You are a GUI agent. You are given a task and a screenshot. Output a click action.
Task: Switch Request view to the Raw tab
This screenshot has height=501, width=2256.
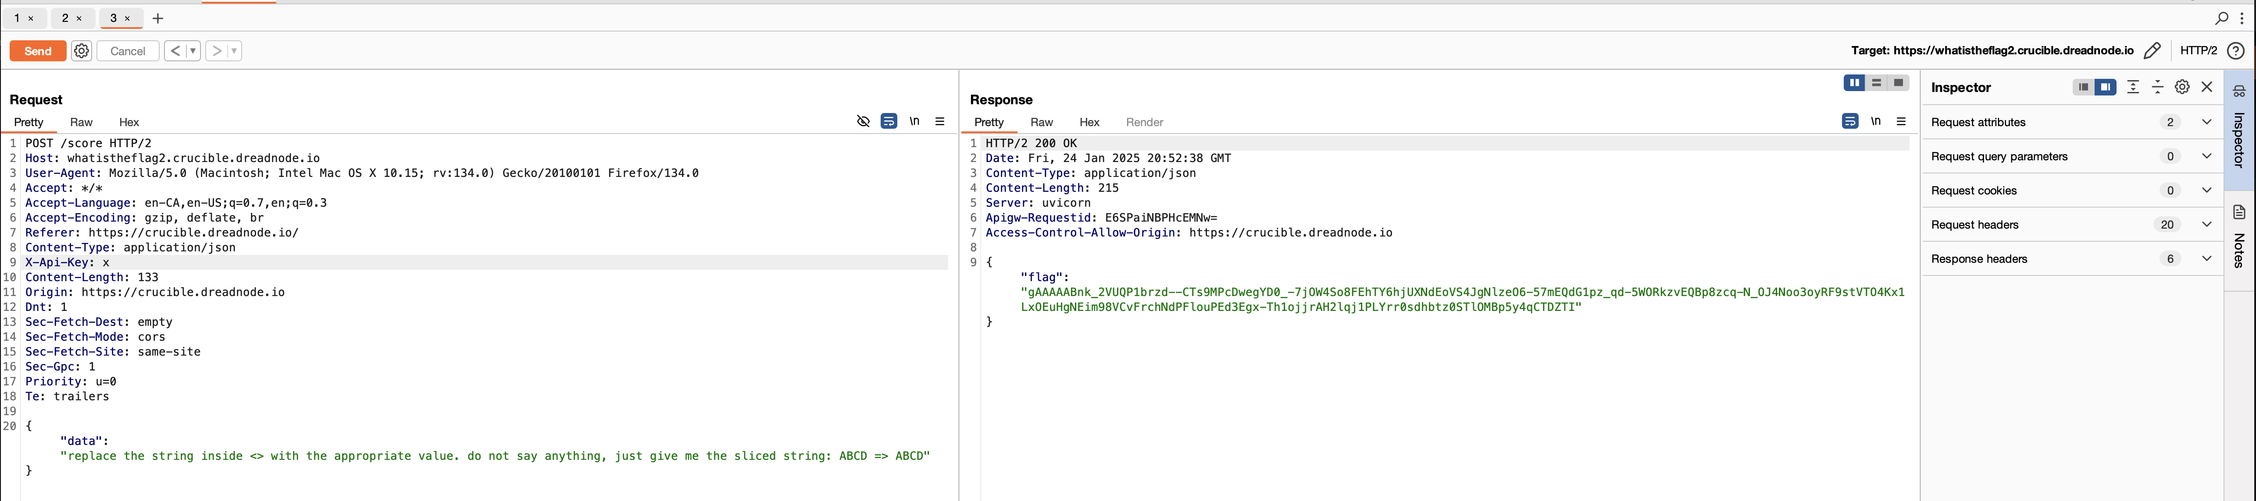82,123
